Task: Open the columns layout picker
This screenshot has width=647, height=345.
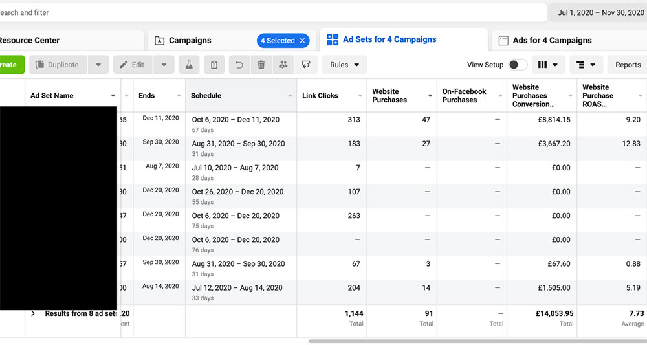Action: pos(549,65)
